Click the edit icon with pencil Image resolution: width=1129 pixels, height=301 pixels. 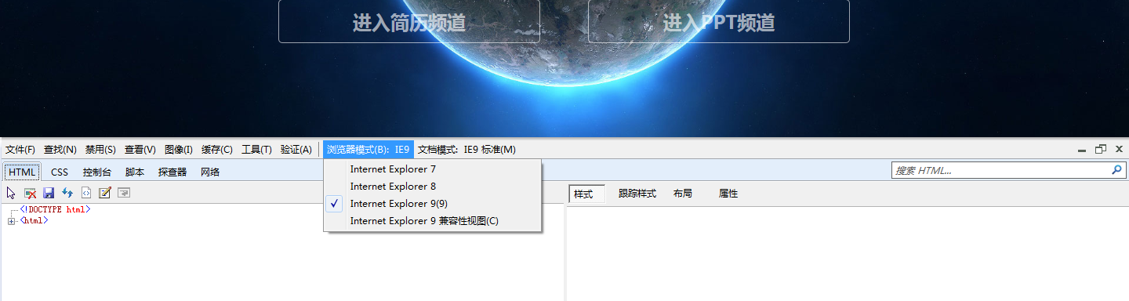pos(105,193)
